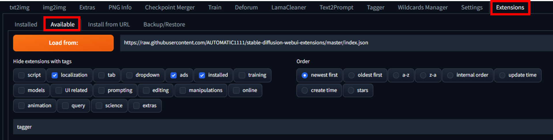Open the Install from URL tab
This screenshot has width=553, height=140.
point(109,24)
